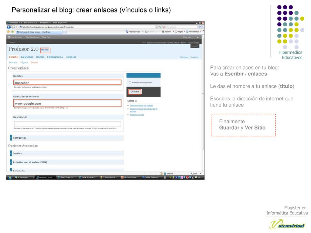This screenshot has width=311, height=233.
Task: Click the Windows Start orb
Action: point(10,177)
